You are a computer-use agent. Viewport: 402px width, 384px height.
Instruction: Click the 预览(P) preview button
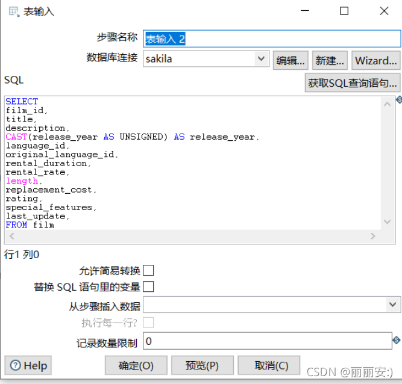click(x=203, y=365)
